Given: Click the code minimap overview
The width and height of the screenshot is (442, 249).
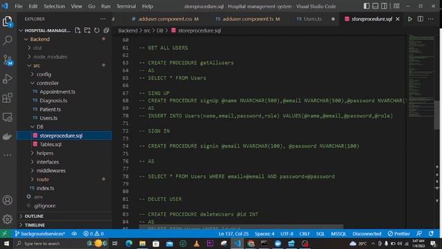Looking at the screenshot, I should (421, 76).
